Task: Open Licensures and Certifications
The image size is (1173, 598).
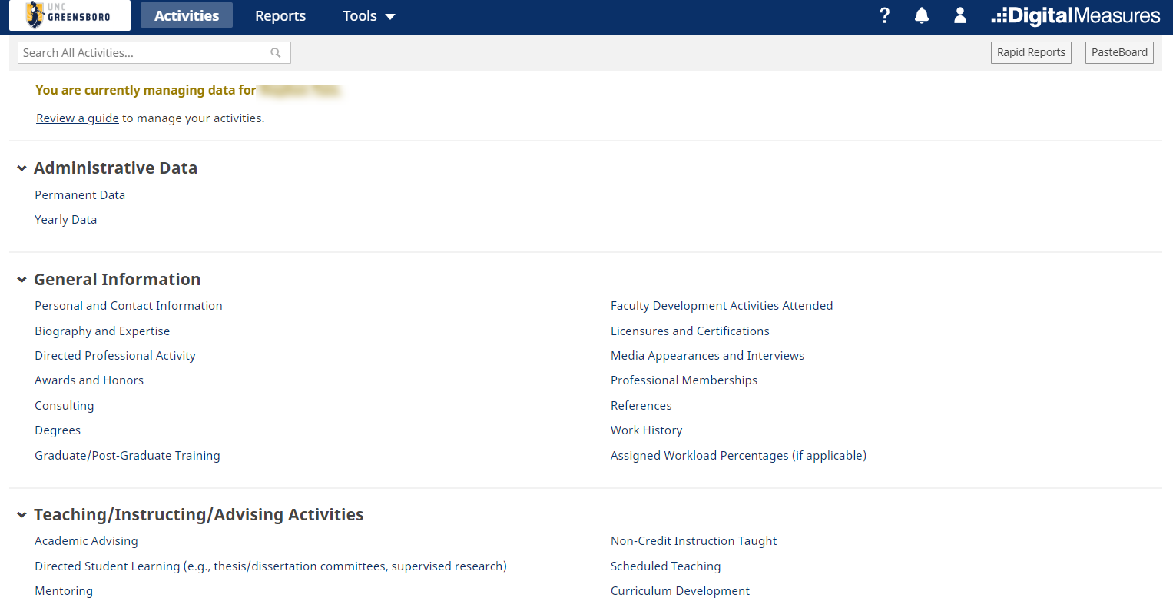Action: [x=690, y=331]
